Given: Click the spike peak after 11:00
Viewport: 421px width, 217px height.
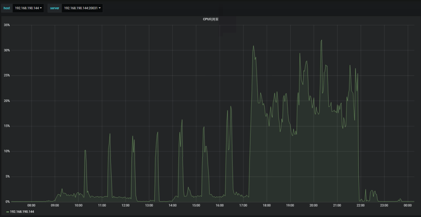Looking at the screenshot, I should click(110, 134).
